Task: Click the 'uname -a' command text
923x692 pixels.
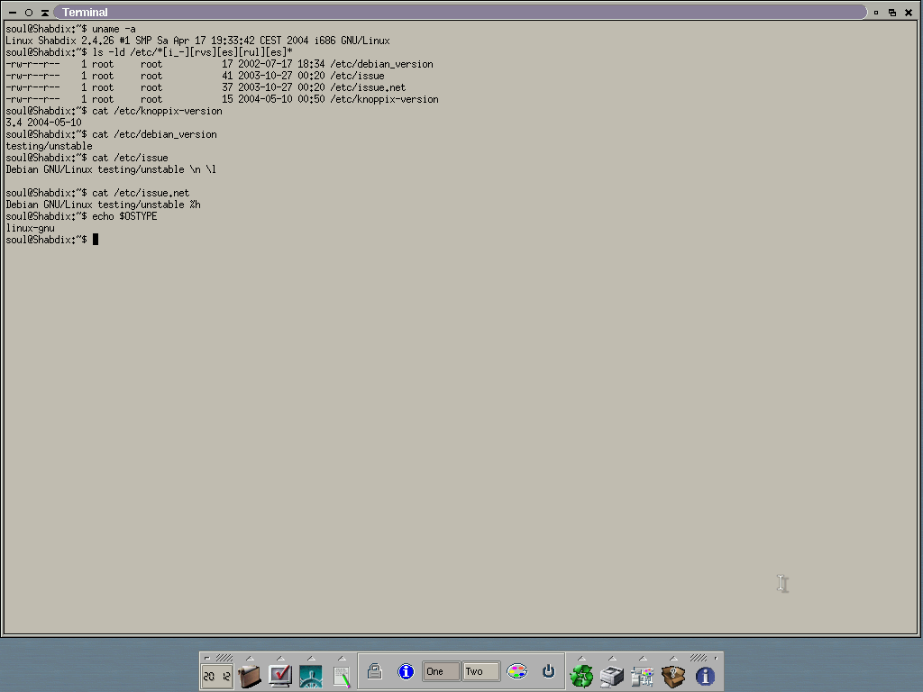Action: [x=114, y=29]
